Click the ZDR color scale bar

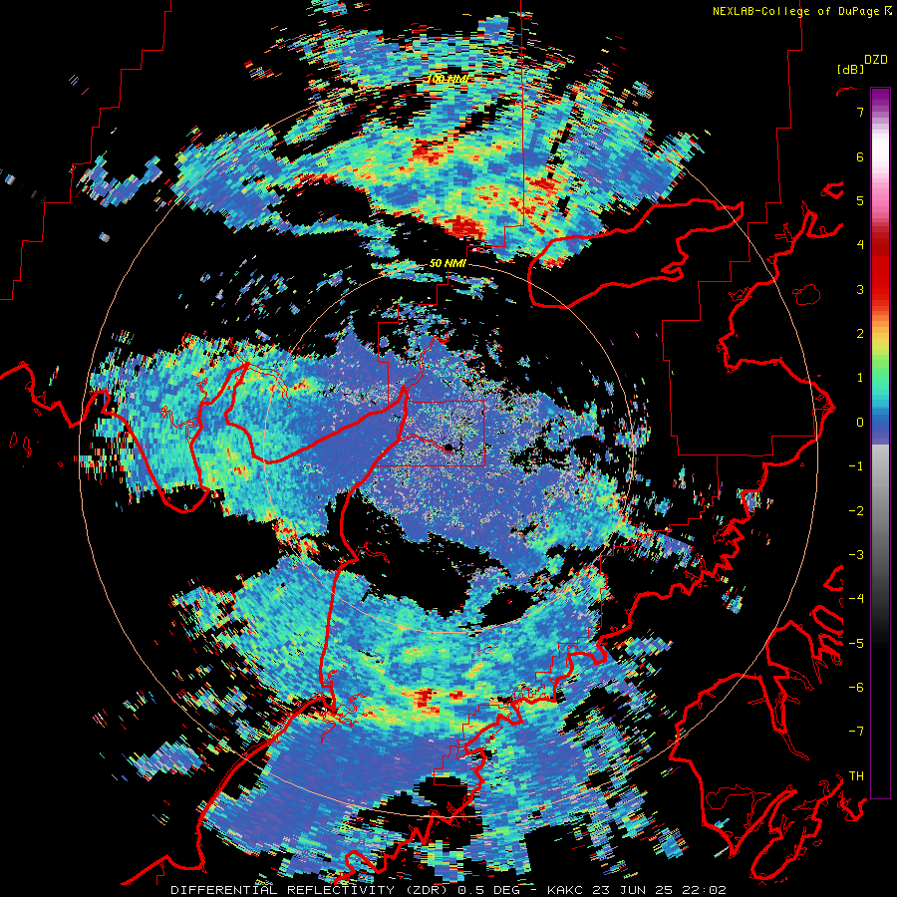click(880, 443)
